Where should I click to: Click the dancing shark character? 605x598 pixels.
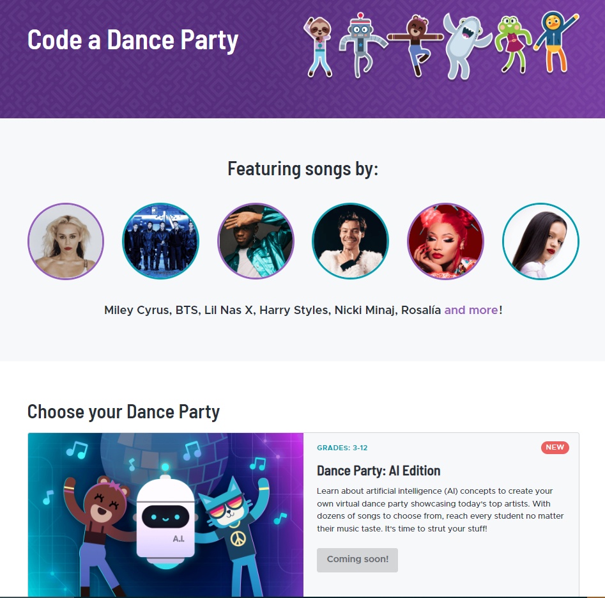click(x=466, y=47)
